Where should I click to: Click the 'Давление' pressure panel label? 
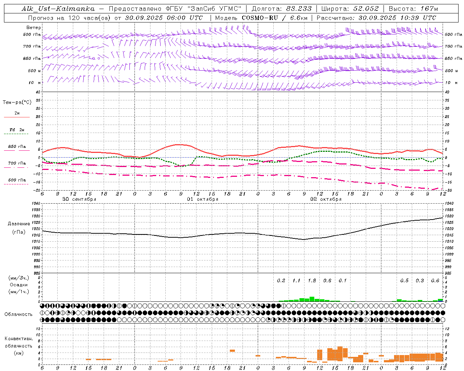click(x=19, y=224)
